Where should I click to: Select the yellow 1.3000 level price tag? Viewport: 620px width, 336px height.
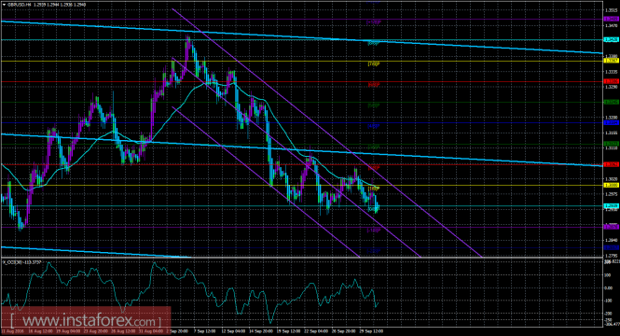click(x=611, y=185)
